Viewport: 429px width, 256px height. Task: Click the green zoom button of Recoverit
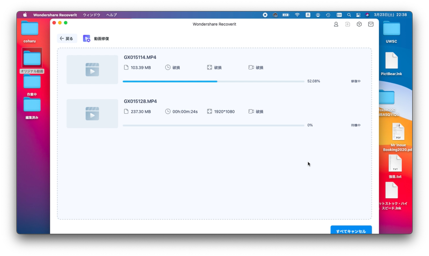pos(65,23)
